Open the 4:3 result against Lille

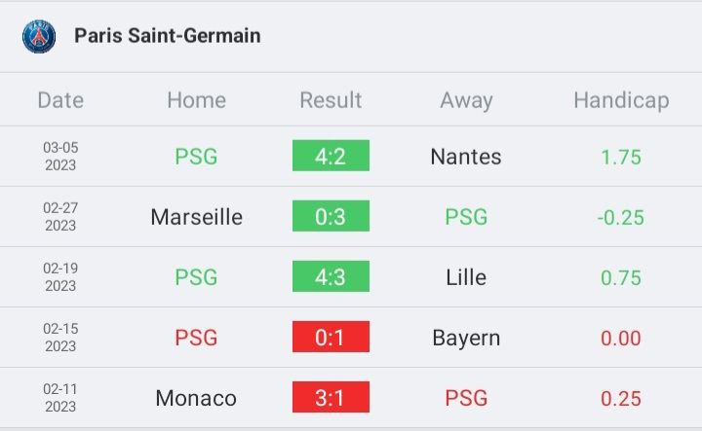(x=331, y=276)
